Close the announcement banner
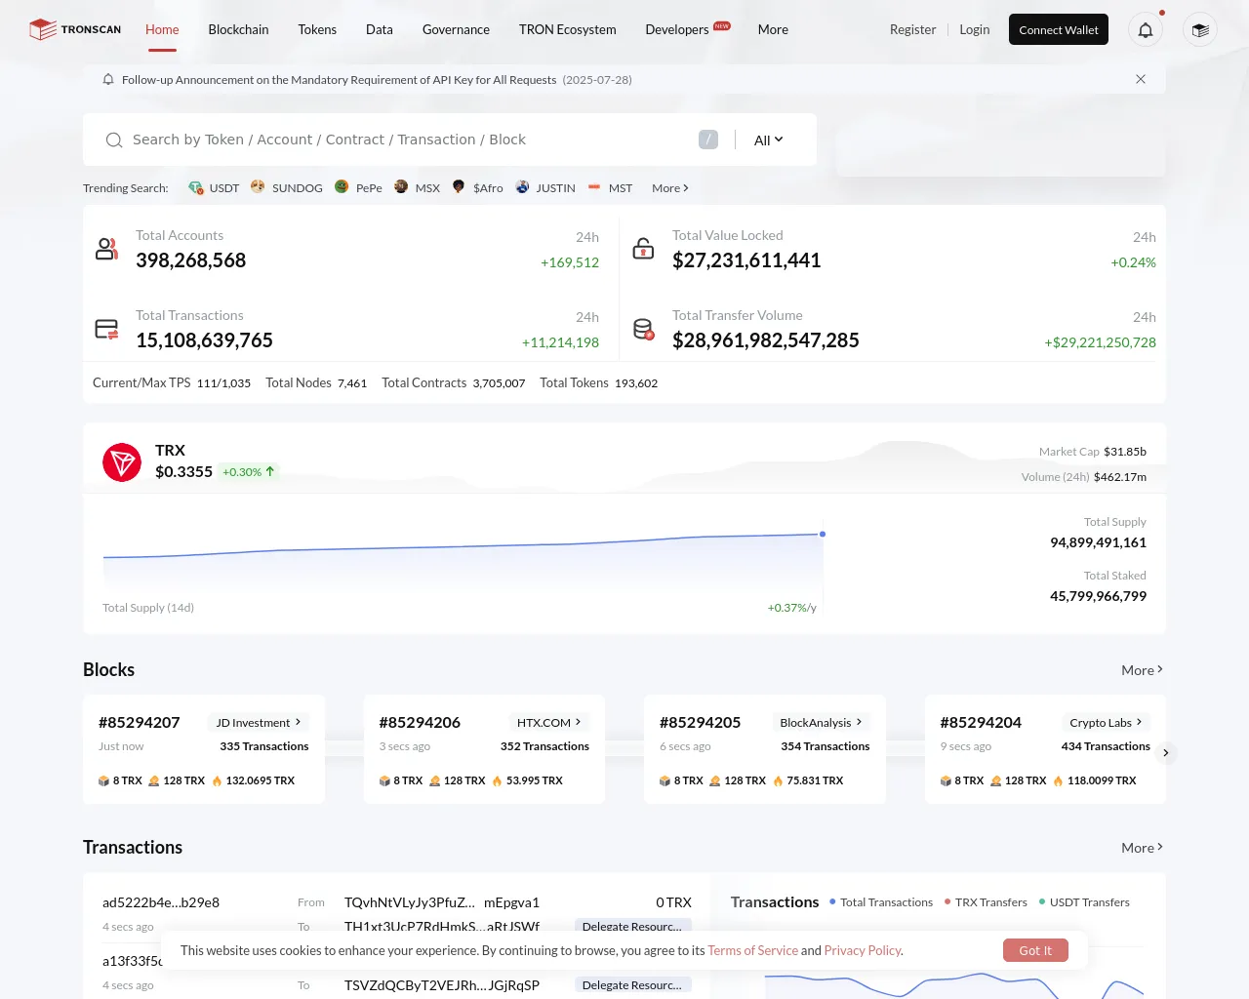The image size is (1249, 999). [1141, 79]
